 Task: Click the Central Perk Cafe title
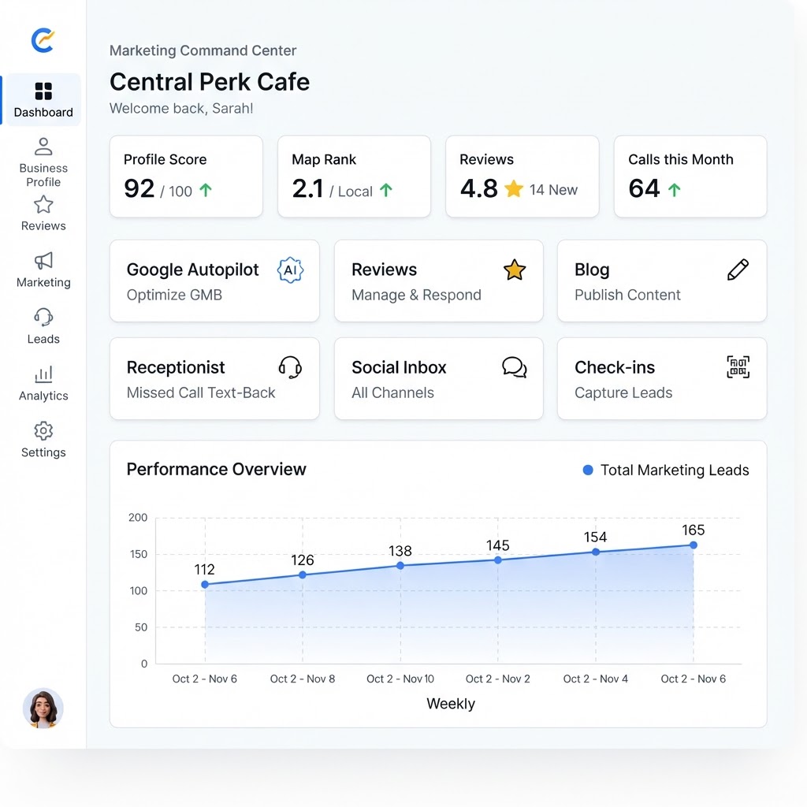[x=210, y=82]
